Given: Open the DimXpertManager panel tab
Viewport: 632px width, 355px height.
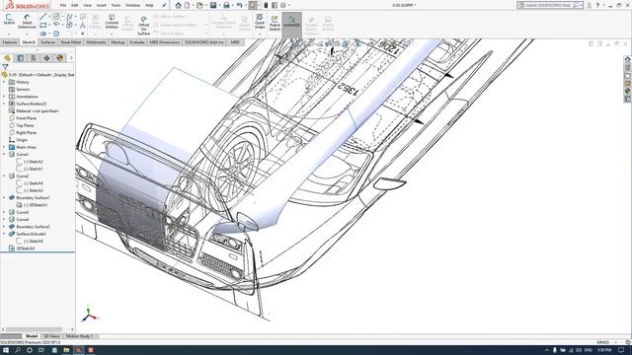Looking at the screenshot, I should click(x=46, y=58).
